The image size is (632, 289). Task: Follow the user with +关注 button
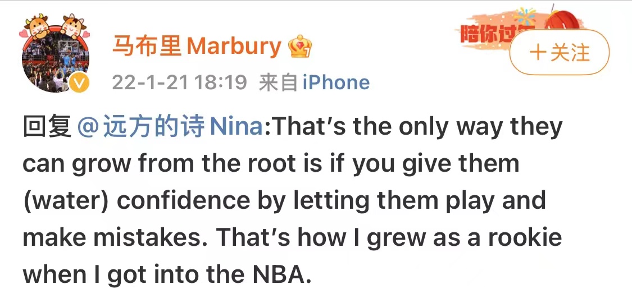560,52
